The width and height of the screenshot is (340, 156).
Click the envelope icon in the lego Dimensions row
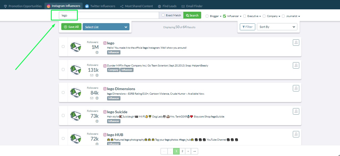(92, 98)
